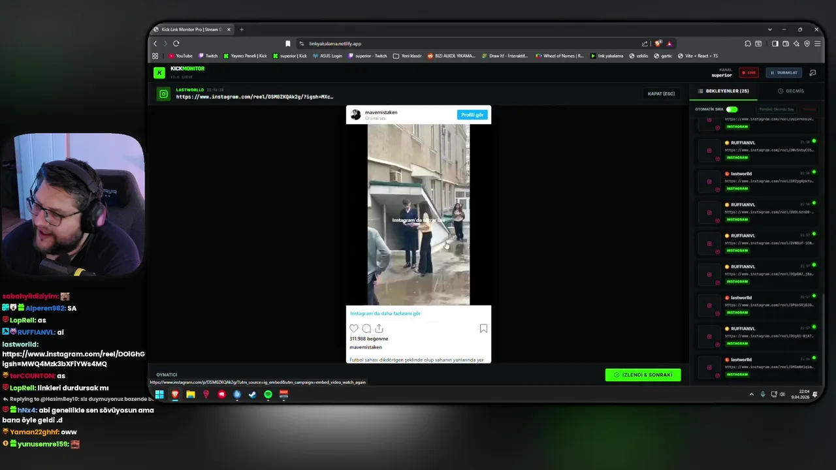Open Spotify from the taskbar
The height and width of the screenshot is (470, 836).
coord(268,394)
